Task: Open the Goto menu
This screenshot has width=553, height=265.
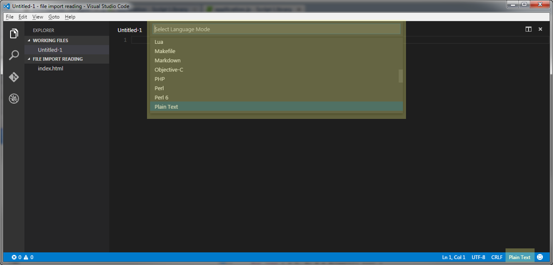Action: pyautogui.click(x=54, y=17)
